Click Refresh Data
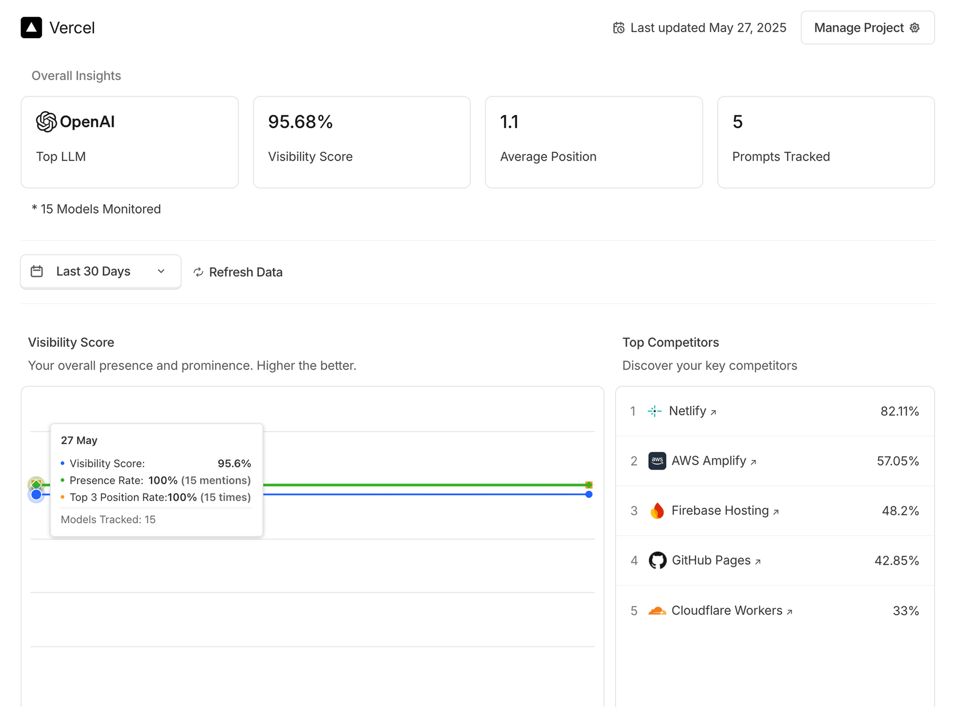The height and width of the screenshot is (707, 965). coord(238,272)
